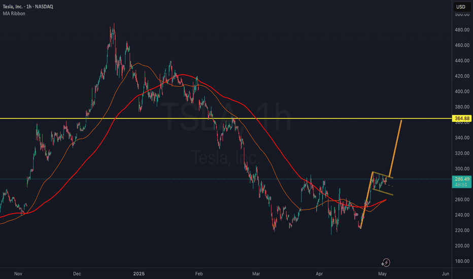Click the 240.00 price axis label
The width and height of the screenshot is (473, 279).
pos(462,215)
